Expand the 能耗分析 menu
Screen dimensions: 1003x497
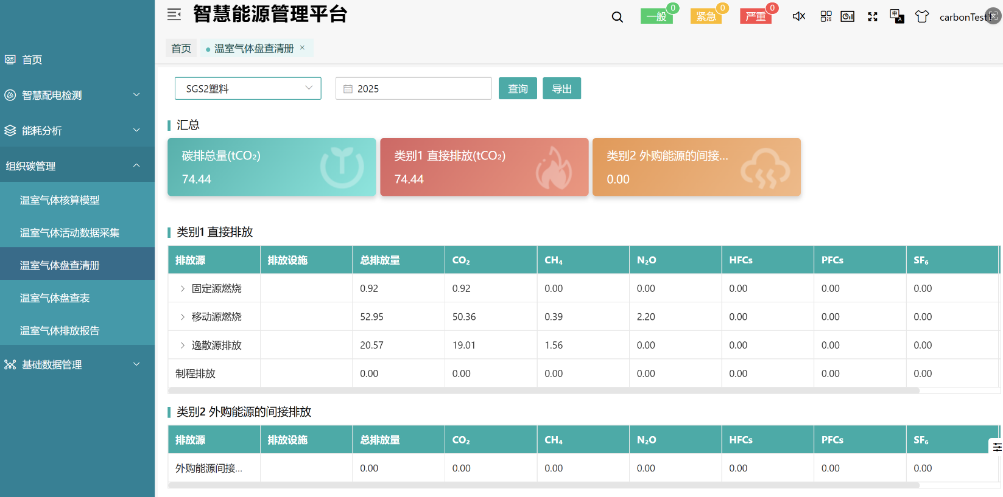pos(136,130)
